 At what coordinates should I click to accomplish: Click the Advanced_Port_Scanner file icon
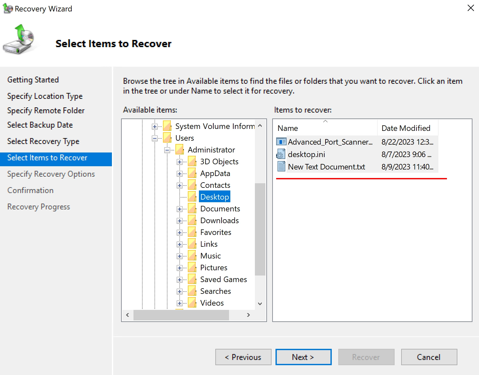point(281,142)
